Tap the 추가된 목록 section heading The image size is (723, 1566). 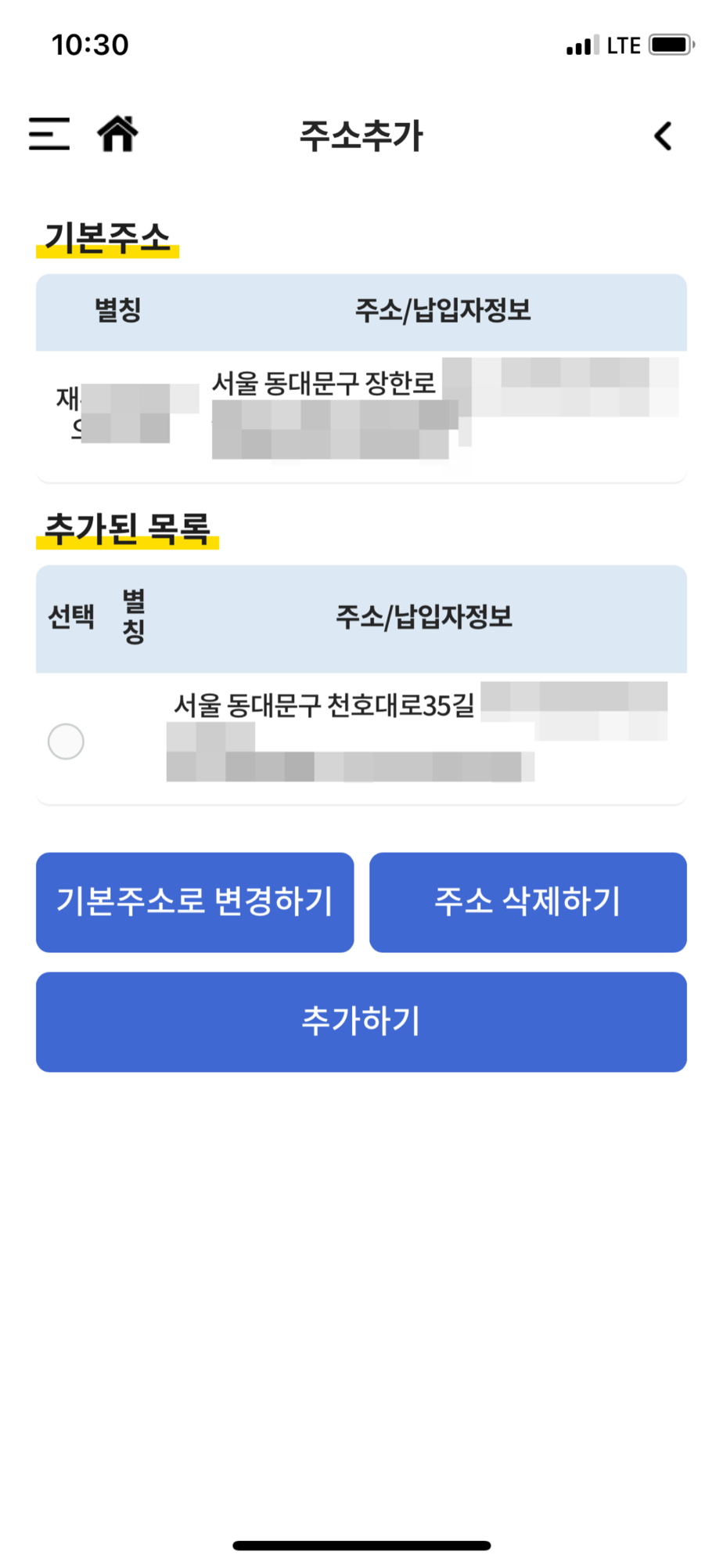click(128, 529)
